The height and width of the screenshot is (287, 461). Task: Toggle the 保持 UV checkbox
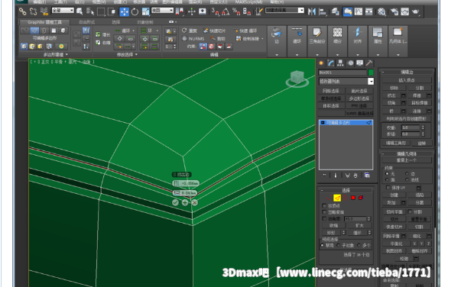click(388, 187)
